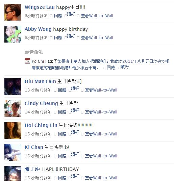Like (讚好) Abby Wong's birthday post

(71, 36)
